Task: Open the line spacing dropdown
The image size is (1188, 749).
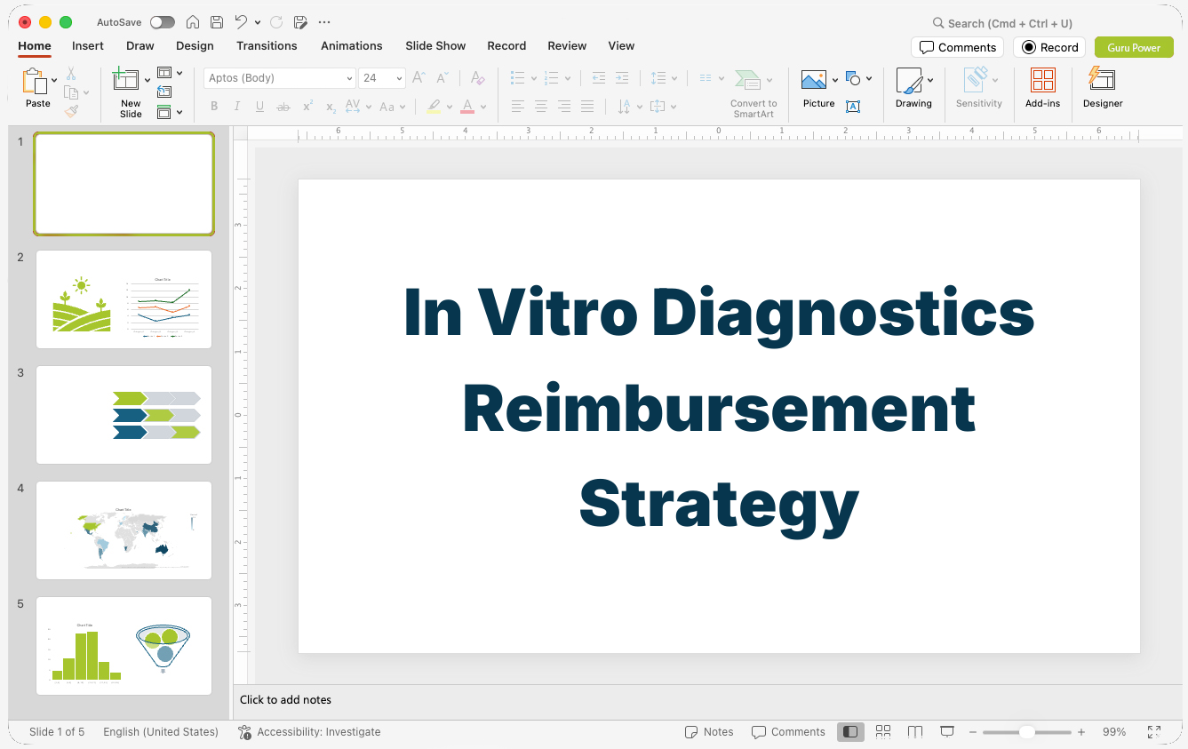Action: [x=674, y=78]
